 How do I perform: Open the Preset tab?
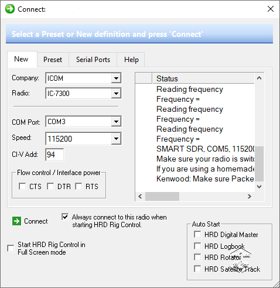point(53,60)
